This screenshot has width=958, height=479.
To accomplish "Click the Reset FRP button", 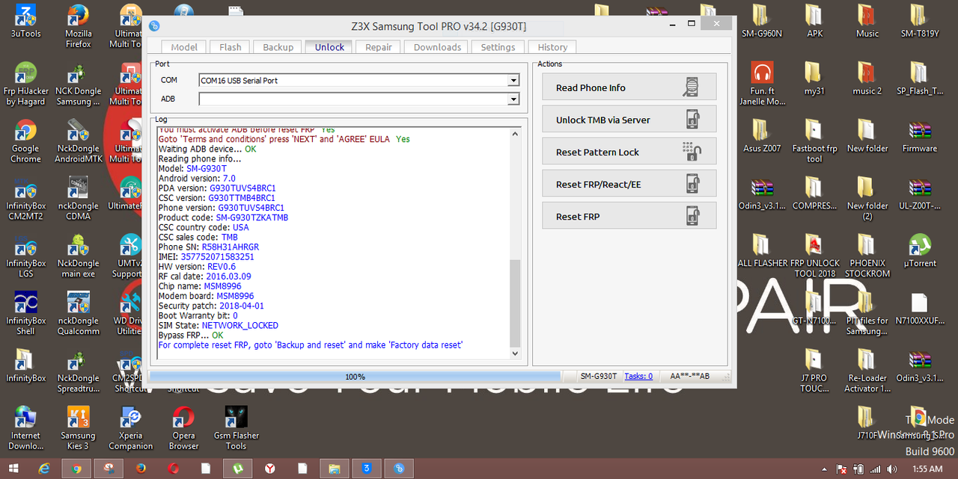I will tap(629, 216).
